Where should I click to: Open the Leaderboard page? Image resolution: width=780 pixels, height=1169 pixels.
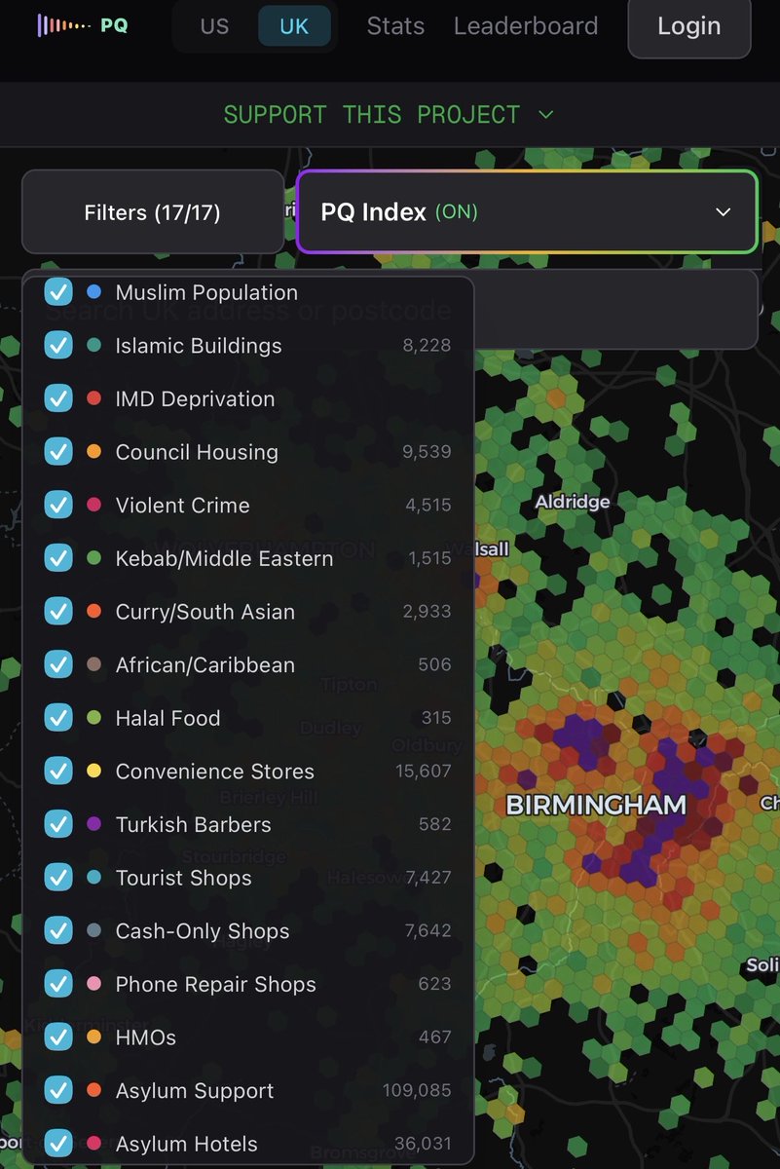(x=526, y=26)
